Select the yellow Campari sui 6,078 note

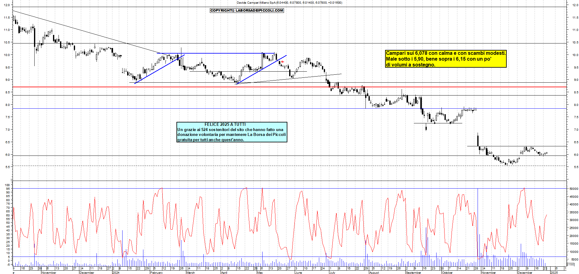[446, 59]
